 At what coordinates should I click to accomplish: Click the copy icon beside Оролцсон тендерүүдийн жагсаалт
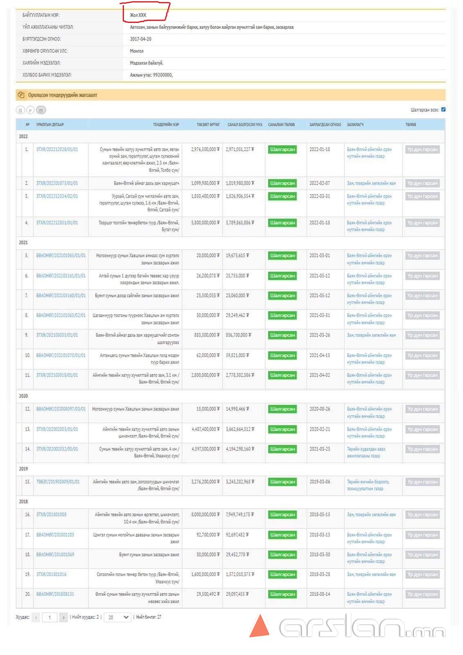coord(21,95)
